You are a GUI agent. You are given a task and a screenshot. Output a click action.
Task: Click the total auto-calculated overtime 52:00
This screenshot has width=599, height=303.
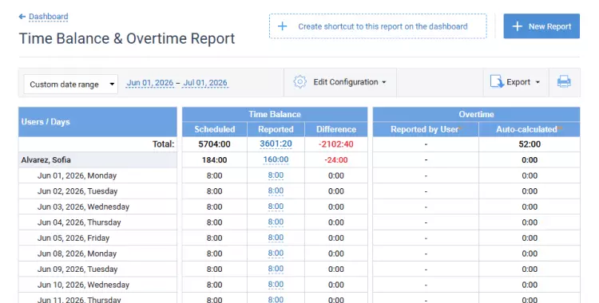click(530, 144)
